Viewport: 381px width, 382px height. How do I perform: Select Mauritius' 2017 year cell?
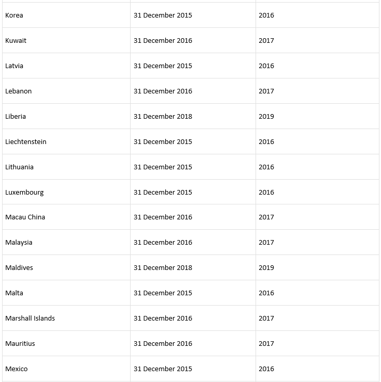pyautogui.click(x=317, y=344)
